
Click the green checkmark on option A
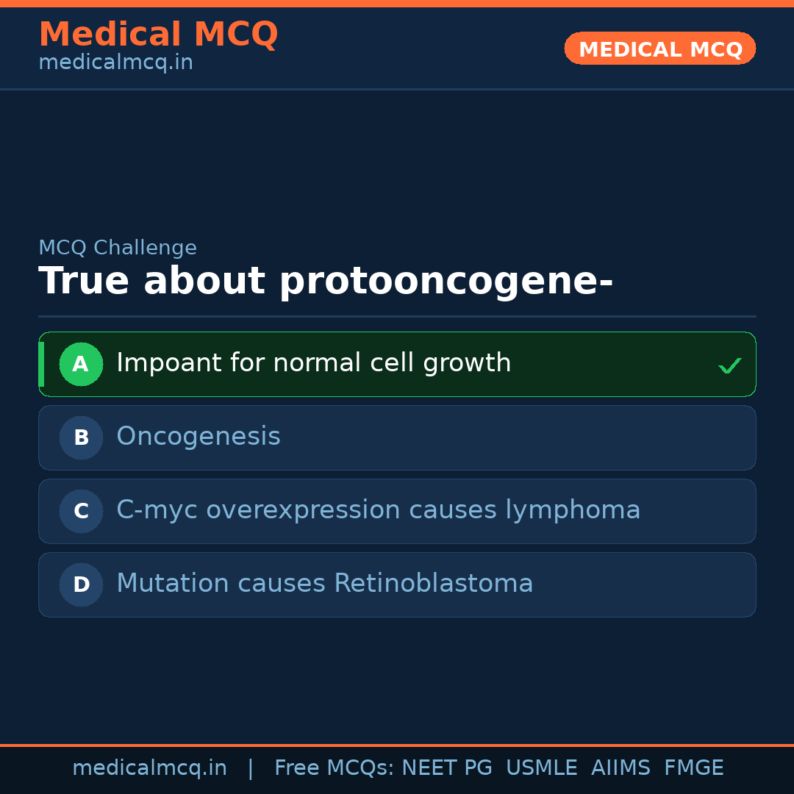(729, 365)
